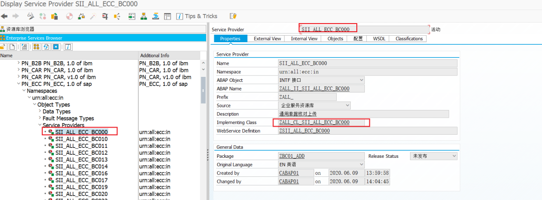Click the green arrow navigation window icon
Image resolution: width=542 pixels, height=200 pixels.
(x=131, y=16)
